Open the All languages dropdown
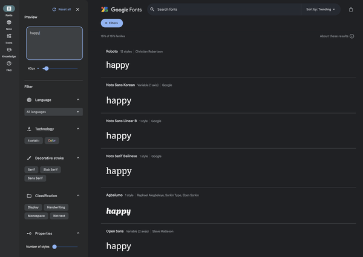Screen dimensions: 363x257 pos(53,112)
